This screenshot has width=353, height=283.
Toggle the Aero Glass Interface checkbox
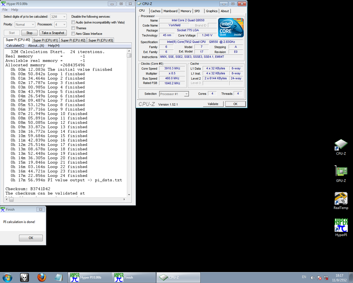tap(73, 34)
